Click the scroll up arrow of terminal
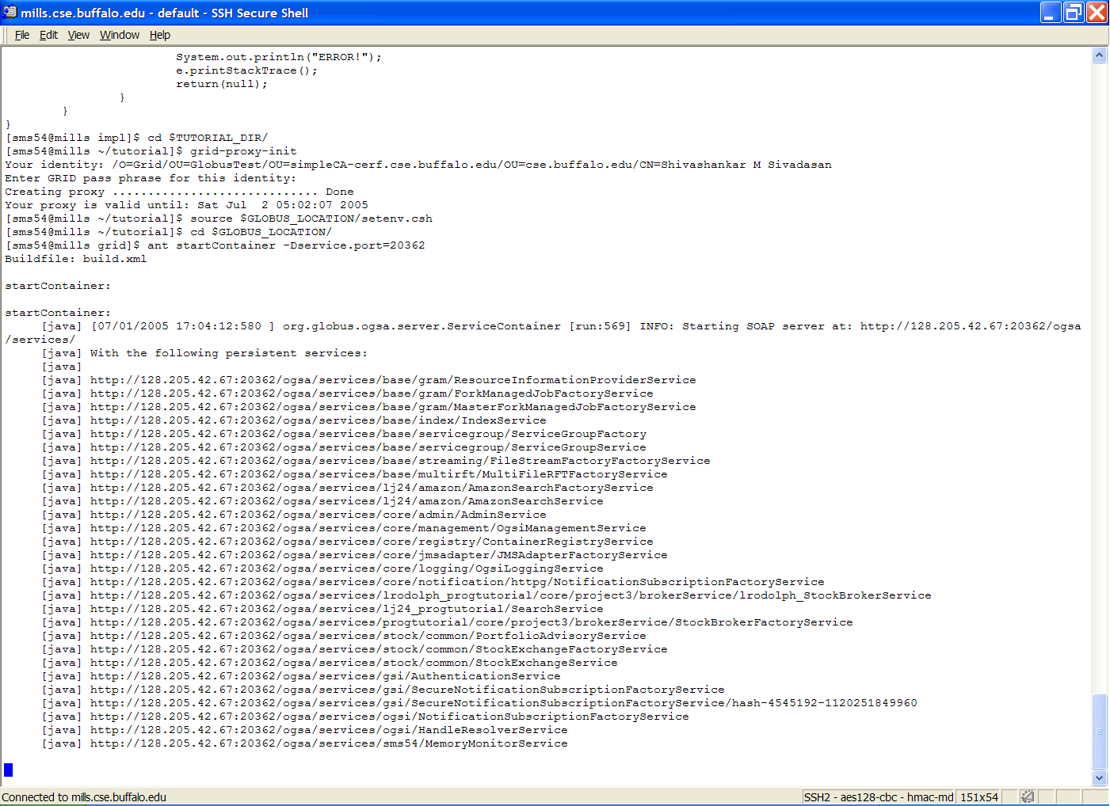Screen dimensions: 1110x806 pyautogui.click(x=1099, y=55)
